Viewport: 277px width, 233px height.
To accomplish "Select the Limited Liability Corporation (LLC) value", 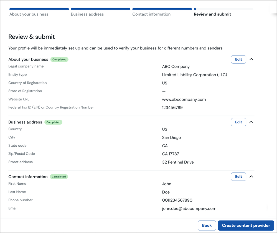I will click(x=194, y=75).
